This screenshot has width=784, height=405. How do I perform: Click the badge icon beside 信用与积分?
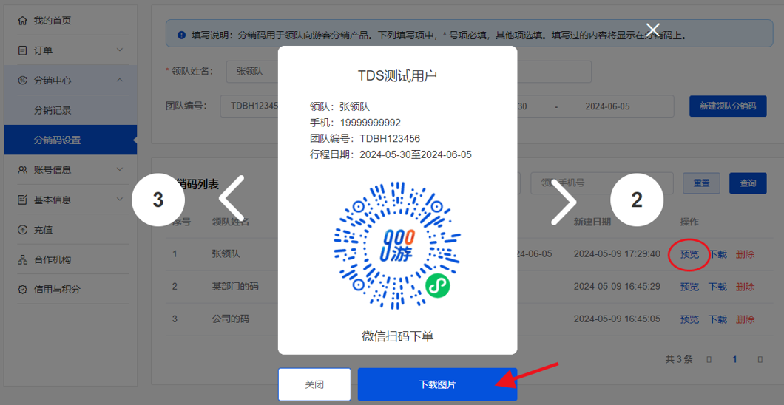22,290
